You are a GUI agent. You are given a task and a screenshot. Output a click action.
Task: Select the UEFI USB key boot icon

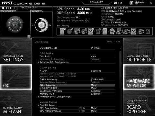point(91,31)
